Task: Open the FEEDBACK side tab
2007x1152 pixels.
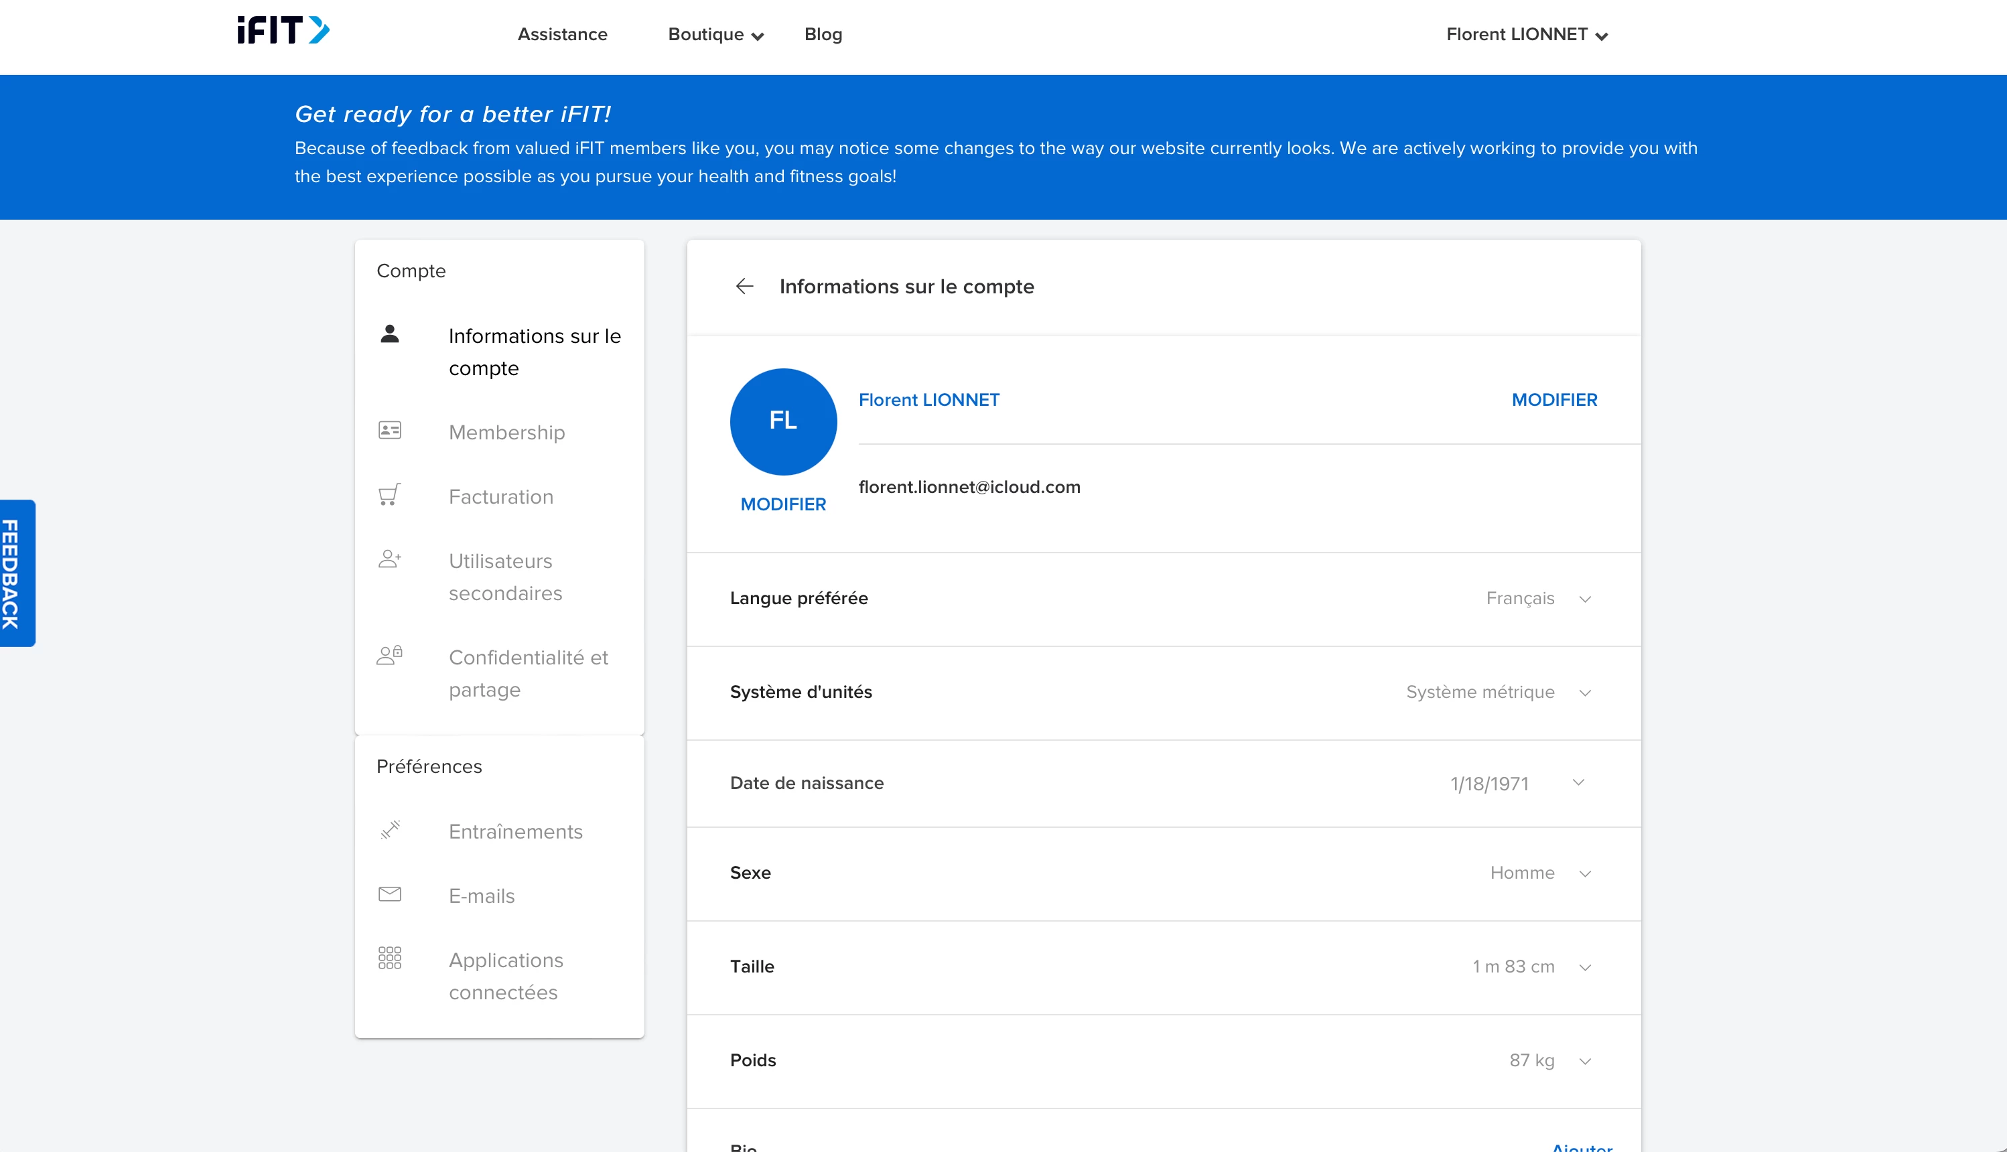Action: [17, 573]
